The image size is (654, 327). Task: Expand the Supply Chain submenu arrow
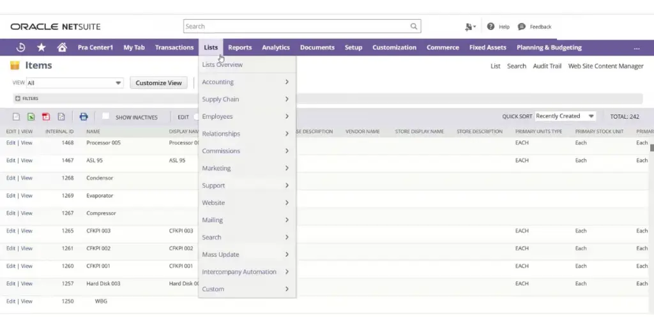[x=287, y=99]
